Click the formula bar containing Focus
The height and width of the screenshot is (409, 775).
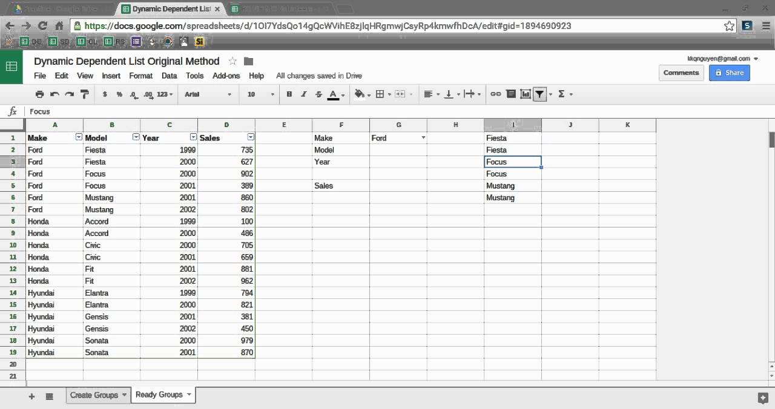[x=400, y=111]
